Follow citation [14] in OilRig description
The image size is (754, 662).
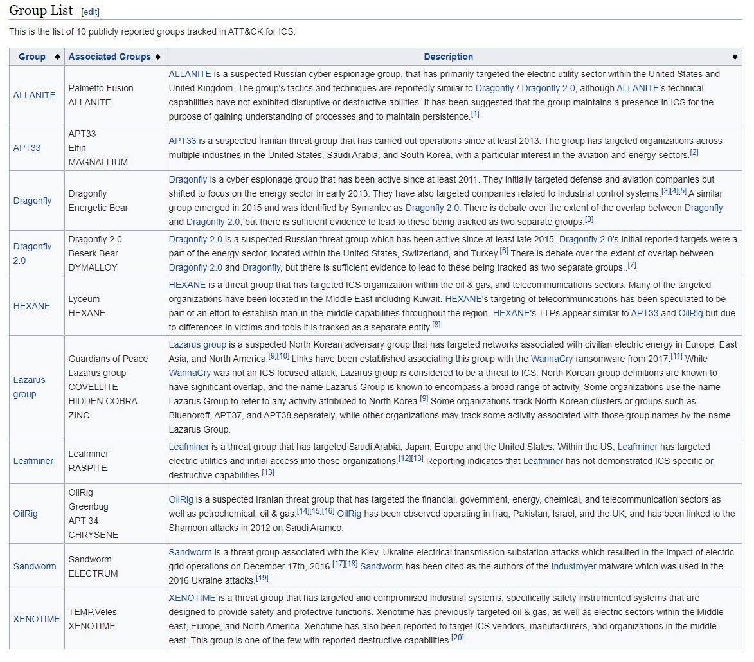coord(303,511)
